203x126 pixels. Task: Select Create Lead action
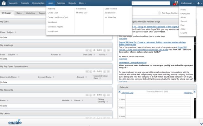(x=53, y=13)
